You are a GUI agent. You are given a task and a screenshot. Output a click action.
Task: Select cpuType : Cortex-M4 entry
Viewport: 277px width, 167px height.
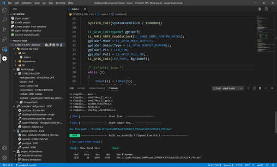point(33,110)
